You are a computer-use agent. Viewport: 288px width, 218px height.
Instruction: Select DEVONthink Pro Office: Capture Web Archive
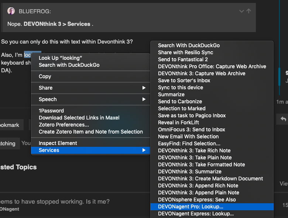(212, 66)
